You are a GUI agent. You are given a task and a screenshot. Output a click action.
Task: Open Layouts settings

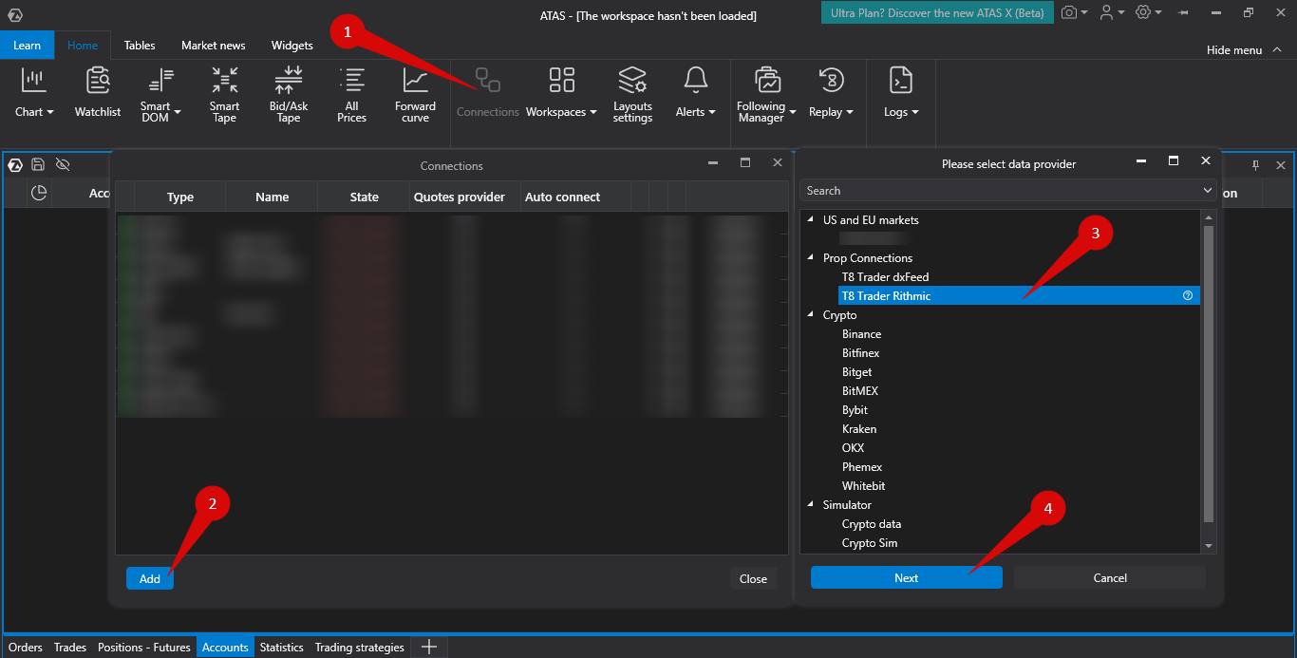click(x=632, y=94)
